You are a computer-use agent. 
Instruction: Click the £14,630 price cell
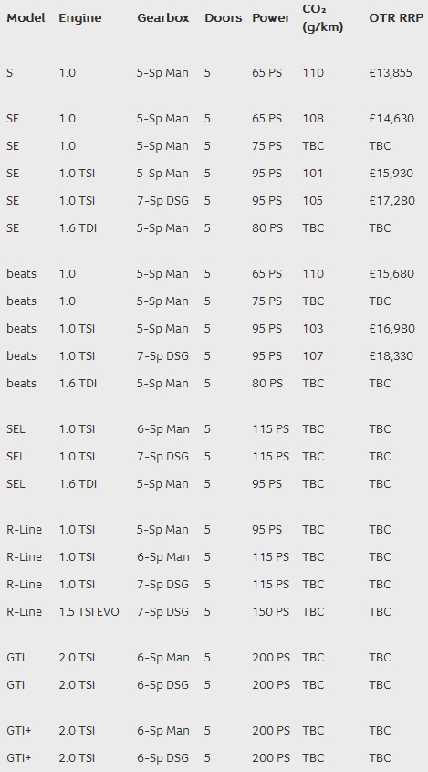click(x=391, y=119)
